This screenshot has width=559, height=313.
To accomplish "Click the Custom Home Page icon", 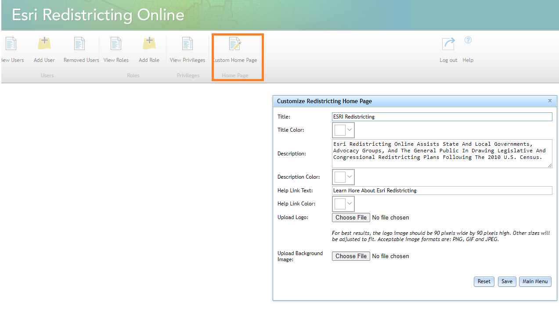I will [235, 44].
